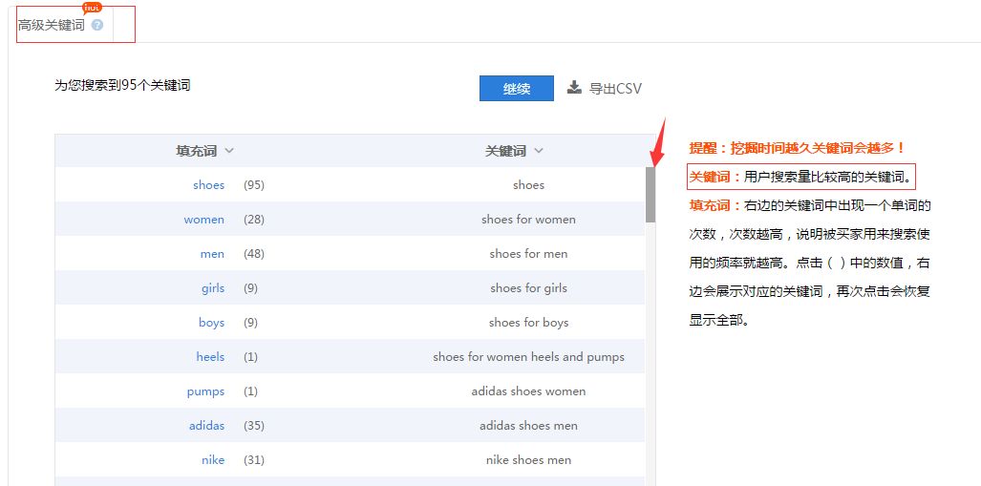The height and width of the screenshot is (486, 981).
Task: Click the count (9) next to girls
Action: click(x=251, y=288)
